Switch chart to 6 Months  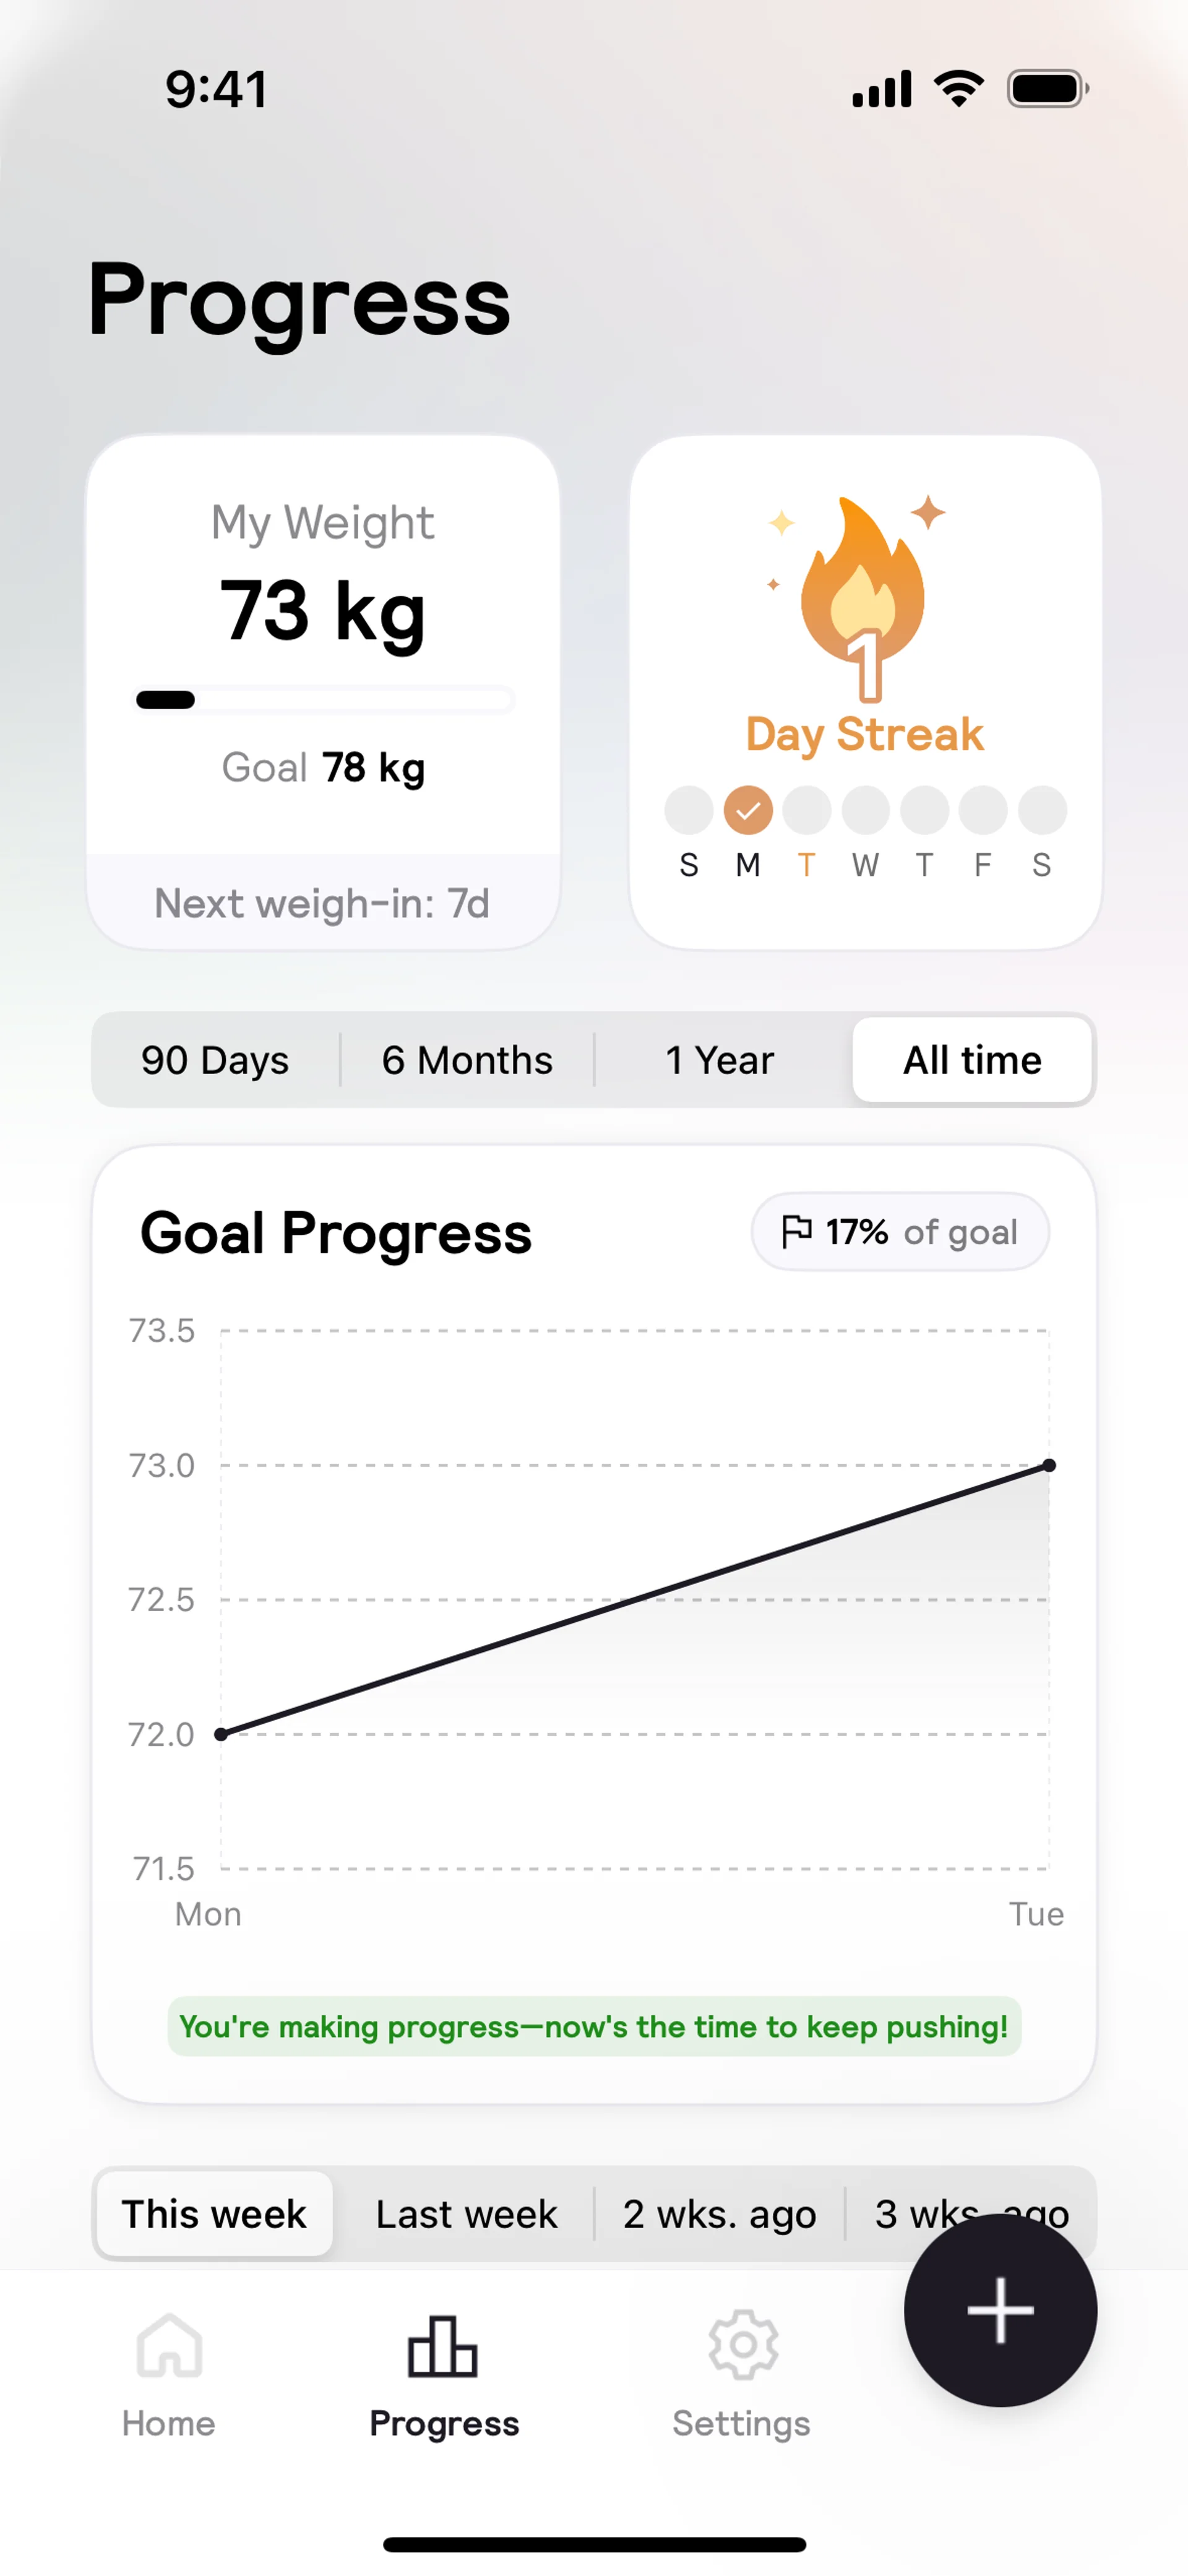coord(467,1060)
